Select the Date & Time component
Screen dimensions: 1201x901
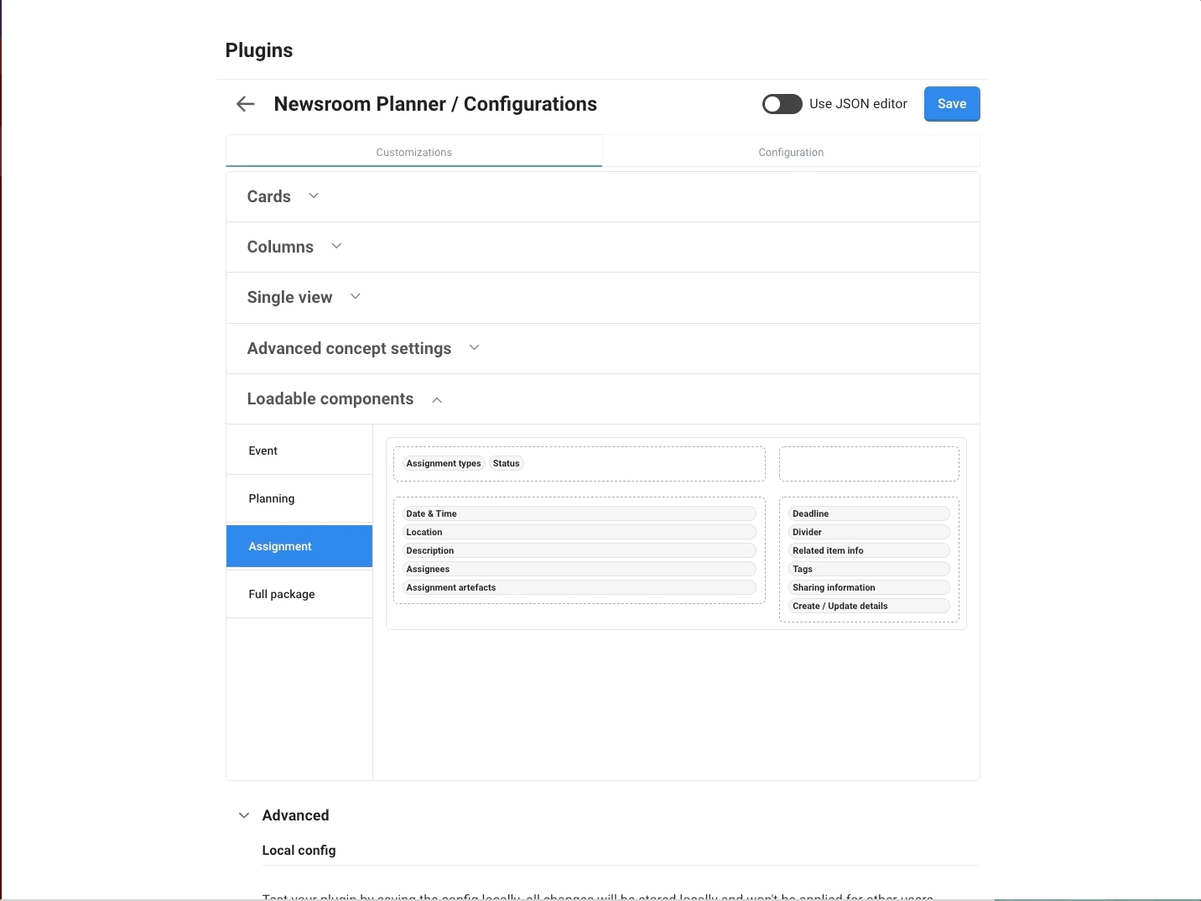pos(579,513)
